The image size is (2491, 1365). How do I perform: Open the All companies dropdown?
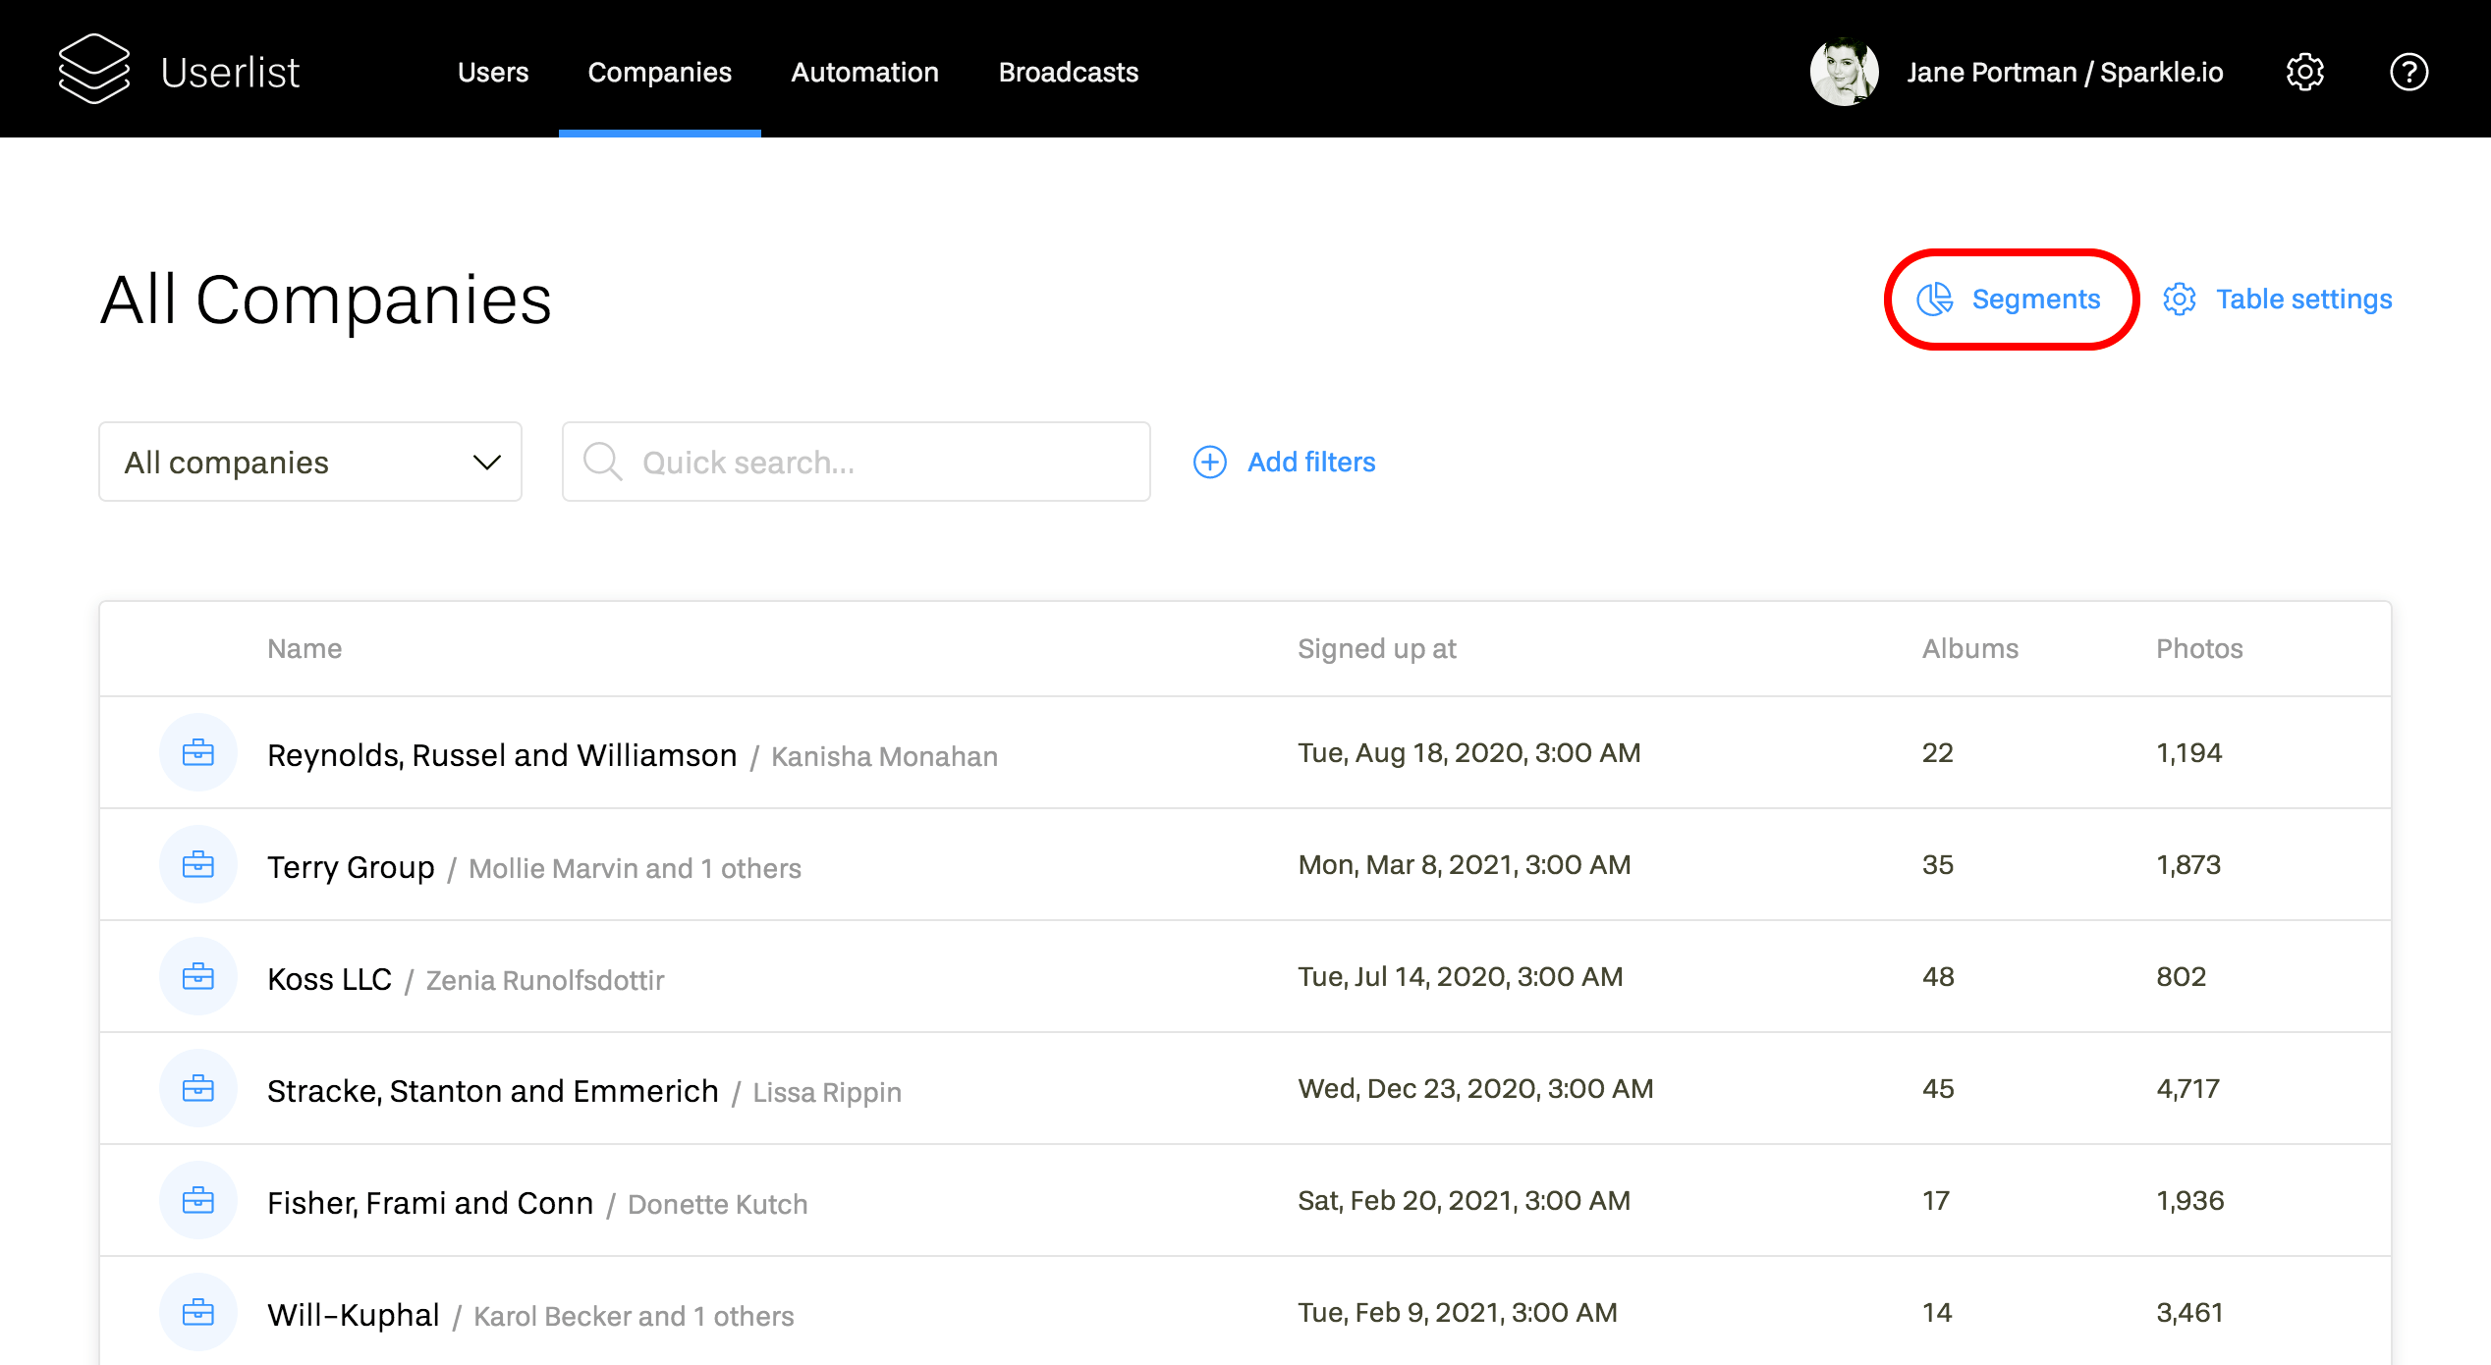pyautogui.click(x=309, y=462)
